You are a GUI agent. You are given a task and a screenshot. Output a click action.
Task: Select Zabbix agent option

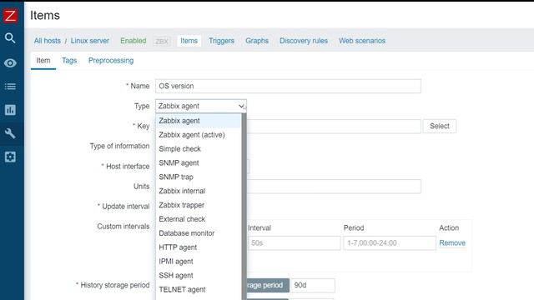199,121
